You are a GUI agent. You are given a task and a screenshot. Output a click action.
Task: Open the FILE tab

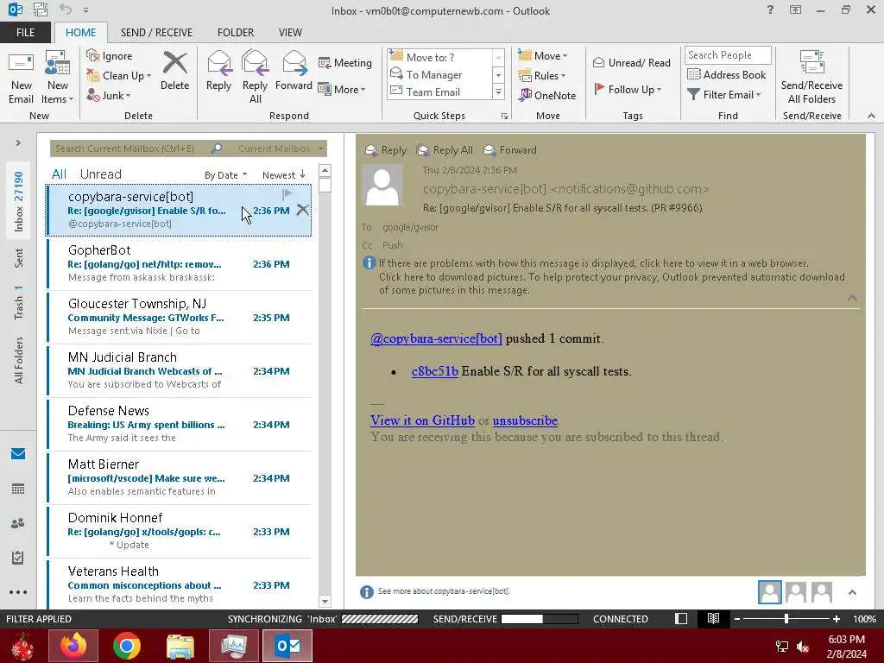pos(25,33)
